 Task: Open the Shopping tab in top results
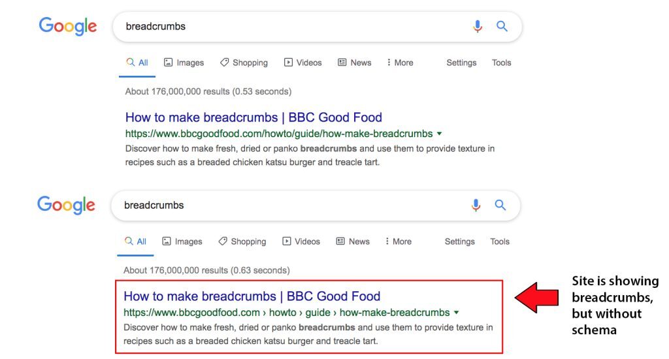pos(244,63)
